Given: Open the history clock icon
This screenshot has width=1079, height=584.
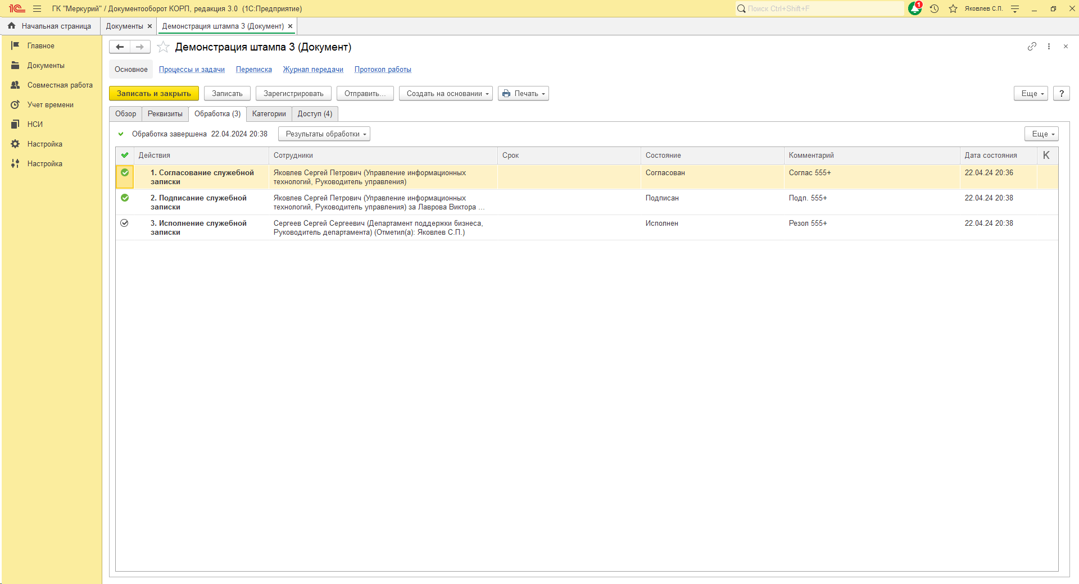Looking at the screenshot, I should point(934,9).
